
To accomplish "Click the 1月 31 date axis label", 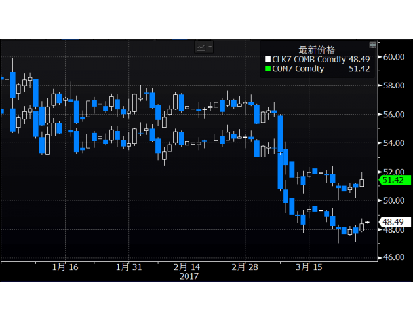I will click(128, 267).
